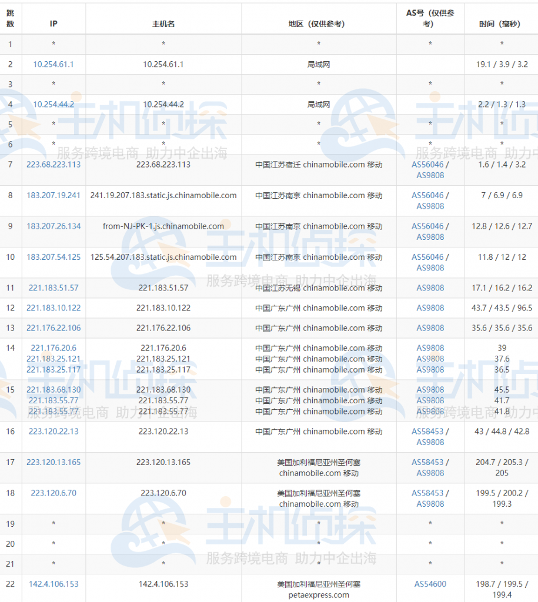Open 223.120.13.165 San Jose IP link
Viewport: 538px width, 602px height.
[53, 462]
